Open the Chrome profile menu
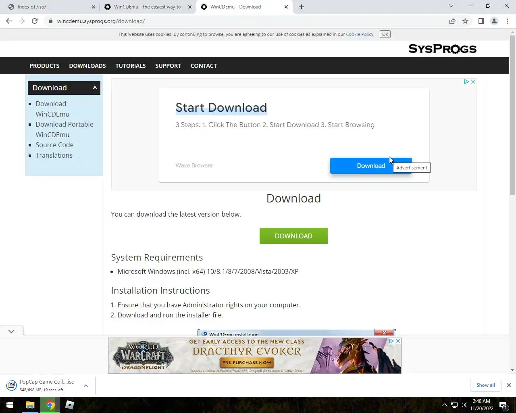The height and width of the screenshot is (413, 516). pos(494,21)
